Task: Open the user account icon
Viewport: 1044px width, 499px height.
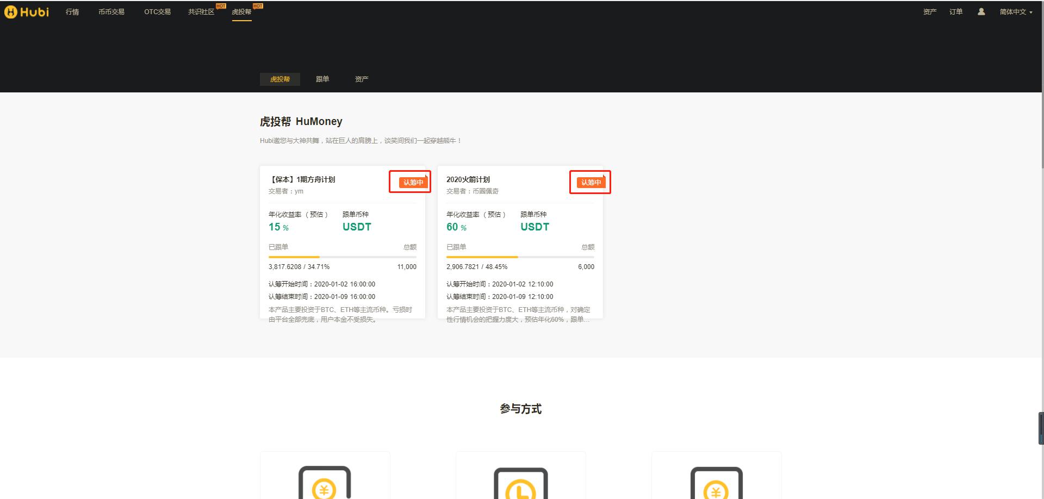Action: point(981,11)
